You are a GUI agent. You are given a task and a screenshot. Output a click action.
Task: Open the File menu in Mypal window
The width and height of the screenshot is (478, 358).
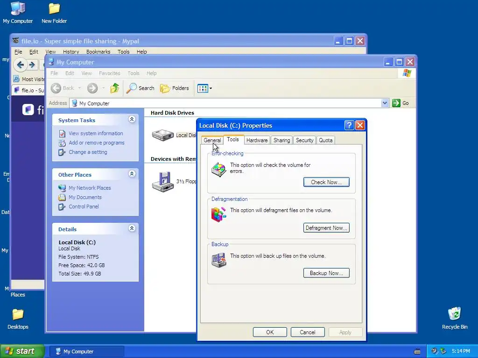[18, 52]
